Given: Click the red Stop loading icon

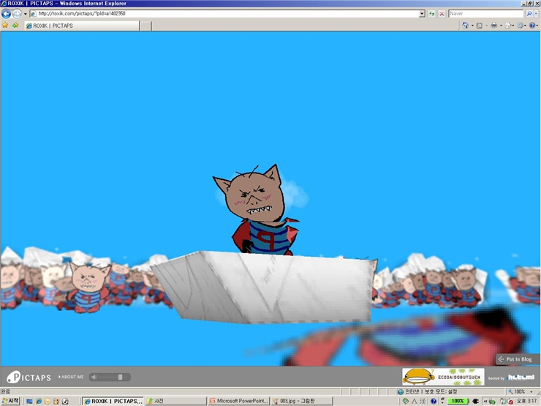Looking at the screenshot, I should 442,14.
